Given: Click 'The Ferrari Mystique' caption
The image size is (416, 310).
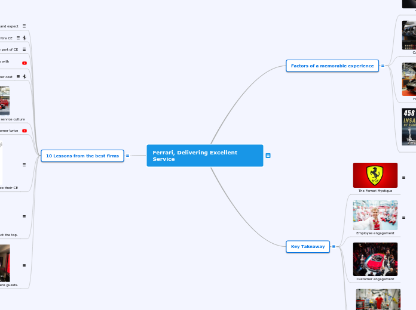Looking at the screenshot, I should click(x=375, y=191).
